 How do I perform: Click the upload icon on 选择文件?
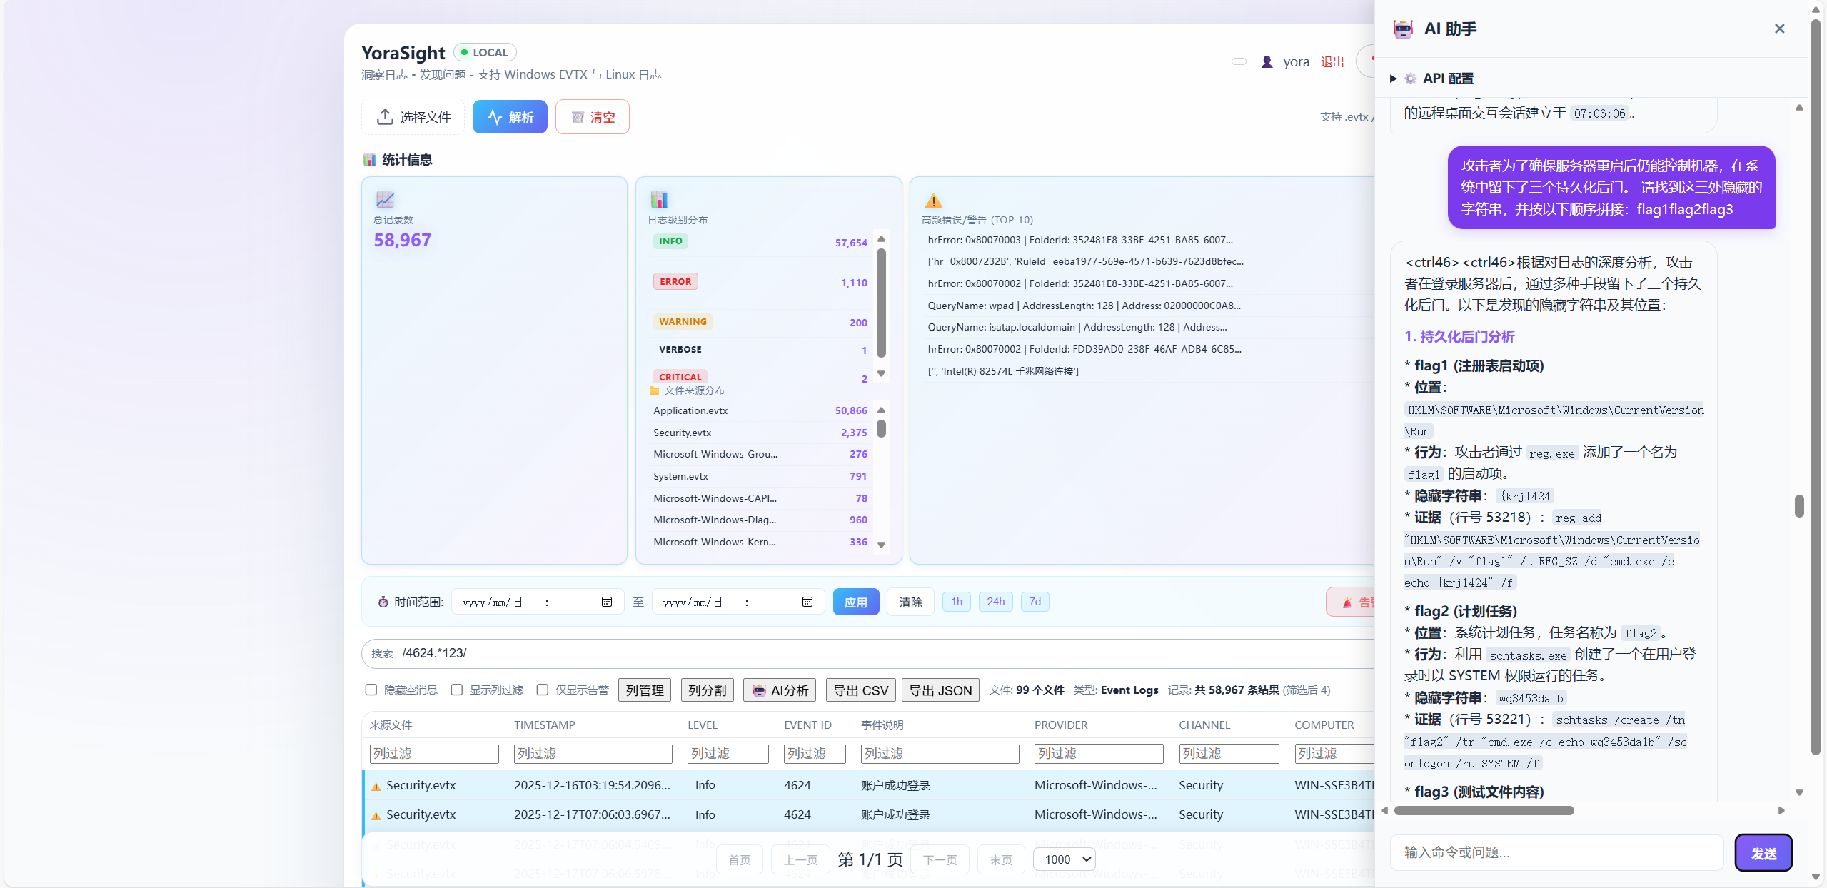click(x=385, y=116)
